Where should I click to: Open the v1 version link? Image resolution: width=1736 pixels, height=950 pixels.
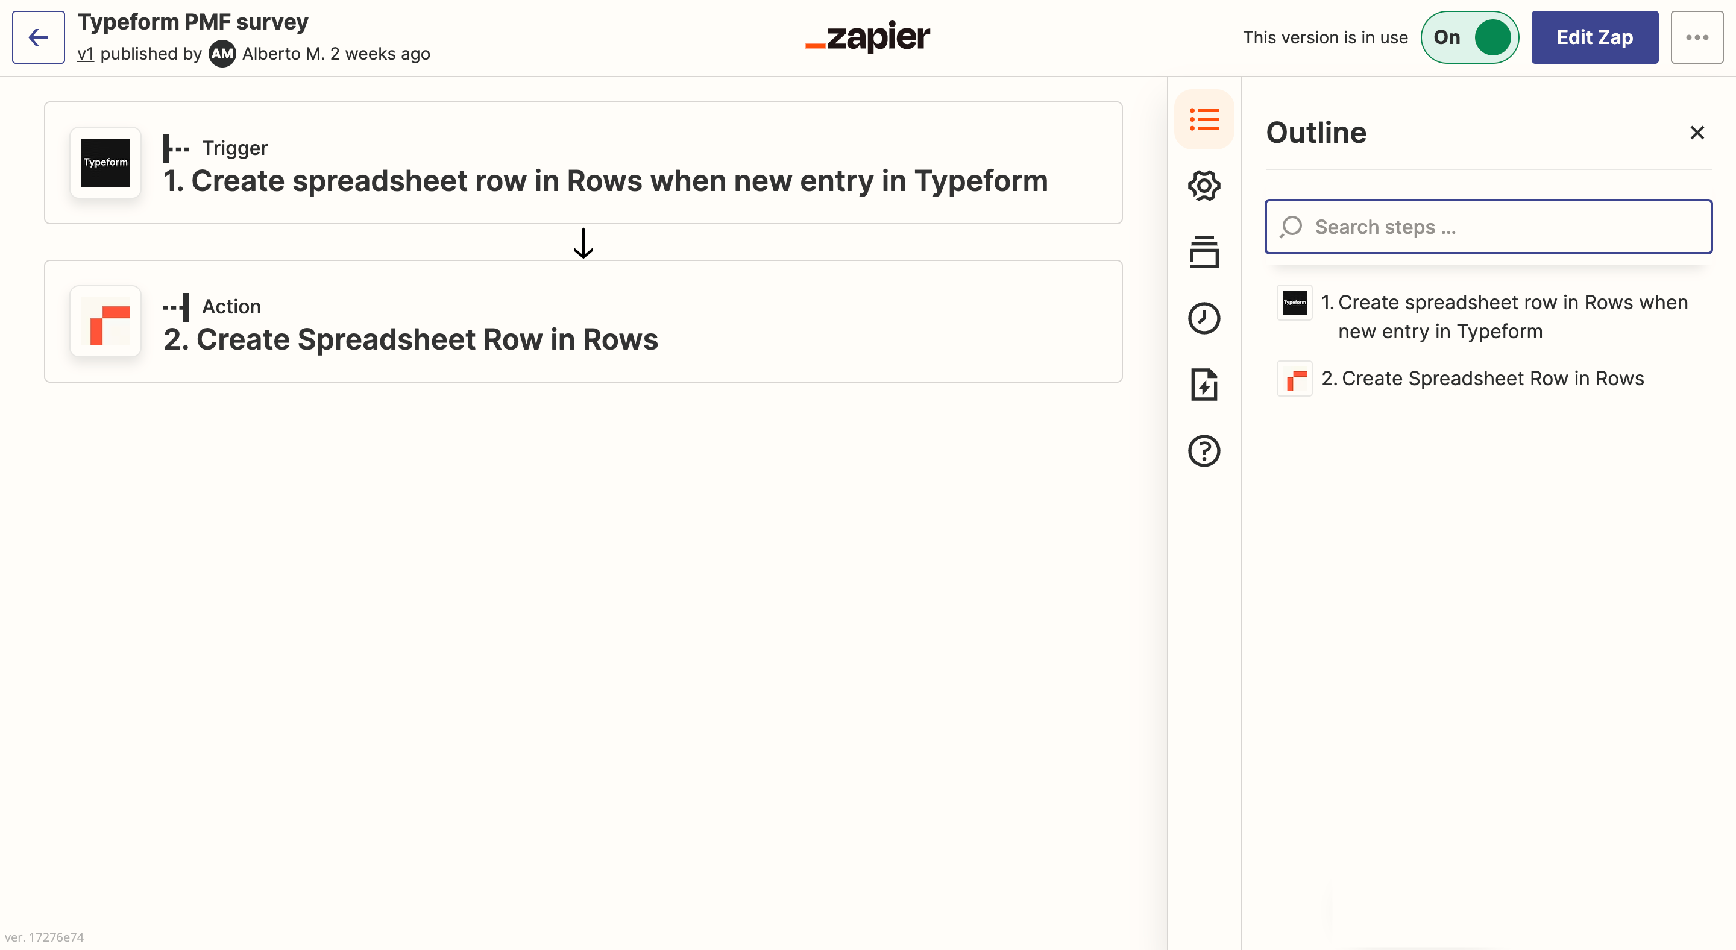pos(85,54)
